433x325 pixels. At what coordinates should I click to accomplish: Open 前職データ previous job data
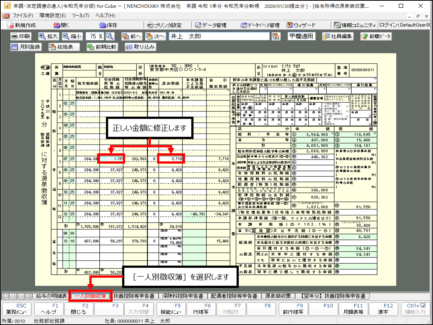[376, 36]
